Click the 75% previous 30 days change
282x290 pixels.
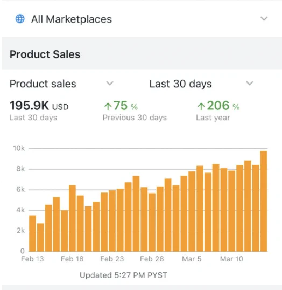(121, 106)
